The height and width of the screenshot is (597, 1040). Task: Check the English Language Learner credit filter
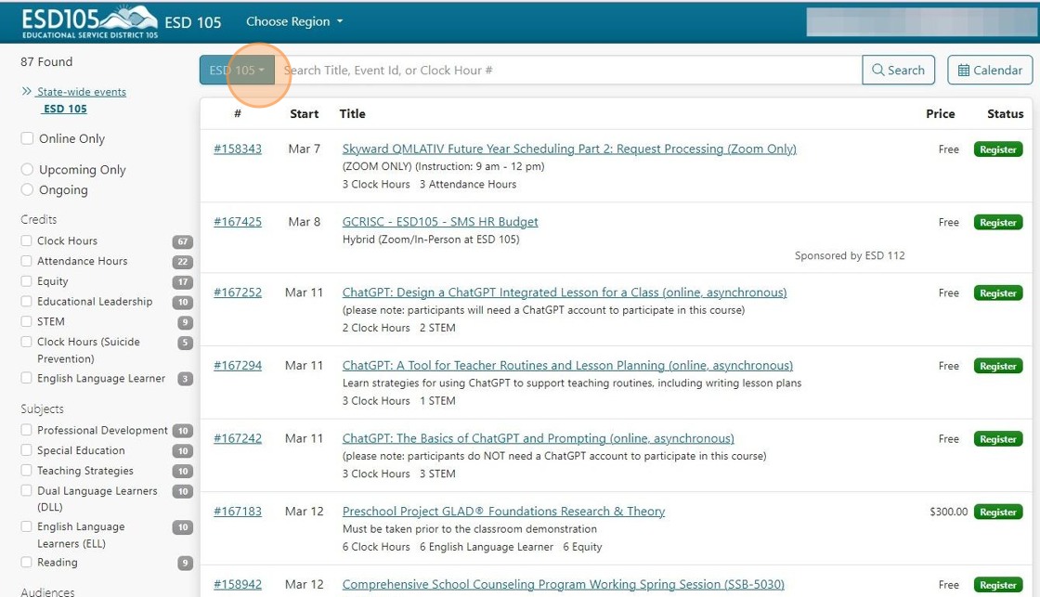27,378
